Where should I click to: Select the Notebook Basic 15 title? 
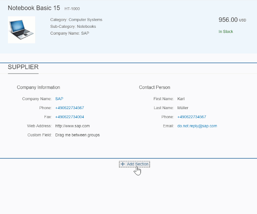tap(34, 8)
